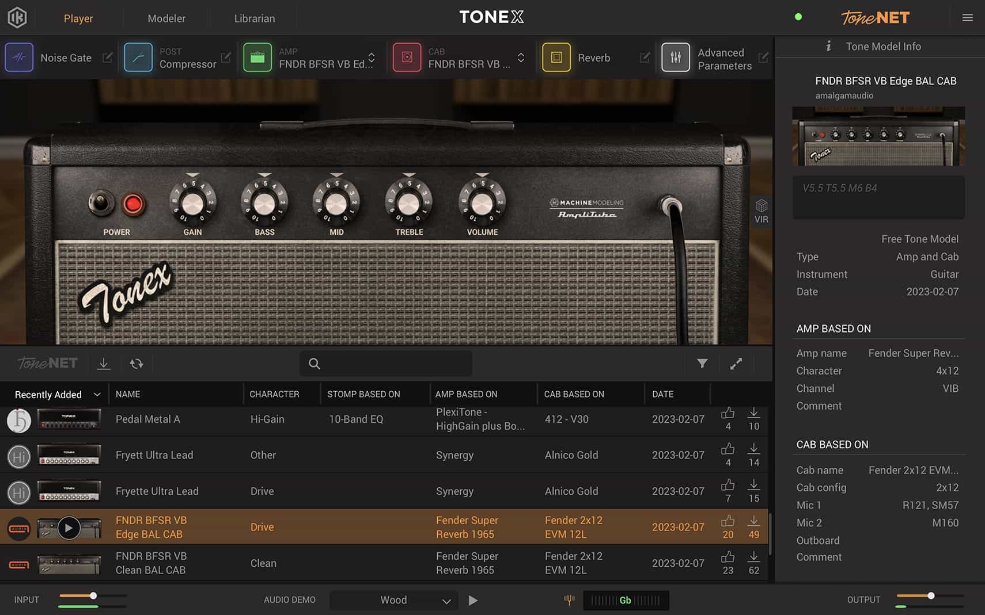Click the IK Multimedia logo icon
Image resolution: width=985 pixels, height=615 pixels.
click(17, 17)
